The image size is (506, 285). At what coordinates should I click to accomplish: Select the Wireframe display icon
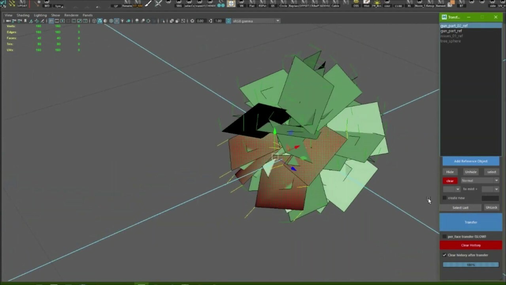(x=94, y=21)
